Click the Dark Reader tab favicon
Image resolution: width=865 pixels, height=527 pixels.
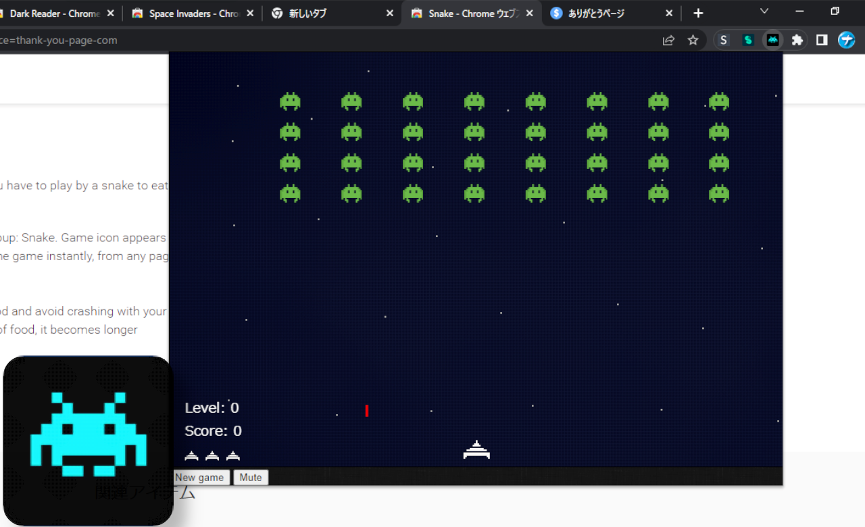pyautogui.click(x=0, y=14)
